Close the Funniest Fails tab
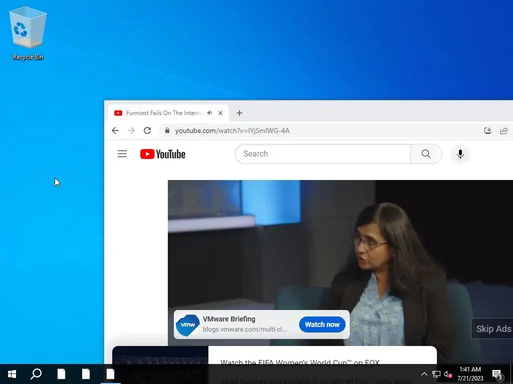Image resolution: width=513 pixels, height=384 pixels. [220, 113]
